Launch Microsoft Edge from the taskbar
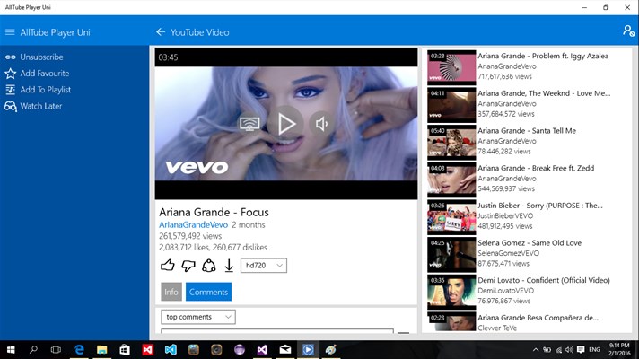 (x=79, y=350)
